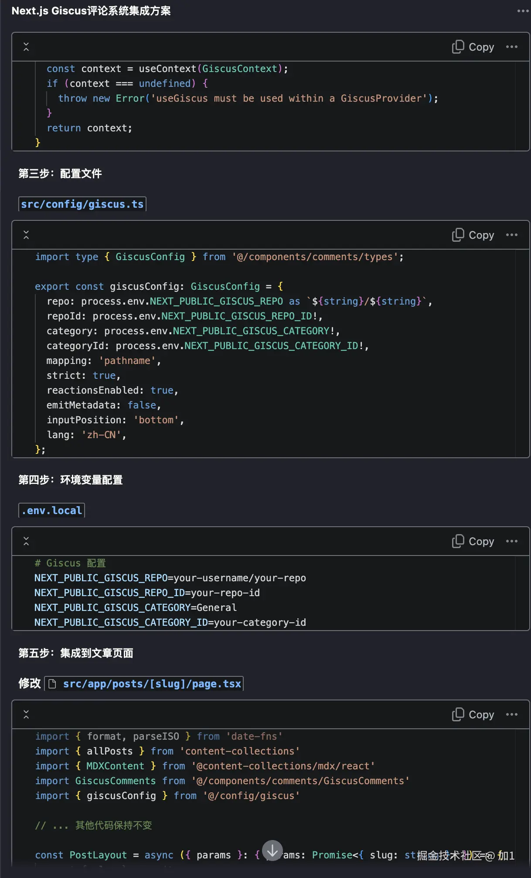Click the Next.js Giscus panel title
531x878 pixels.
91,11
